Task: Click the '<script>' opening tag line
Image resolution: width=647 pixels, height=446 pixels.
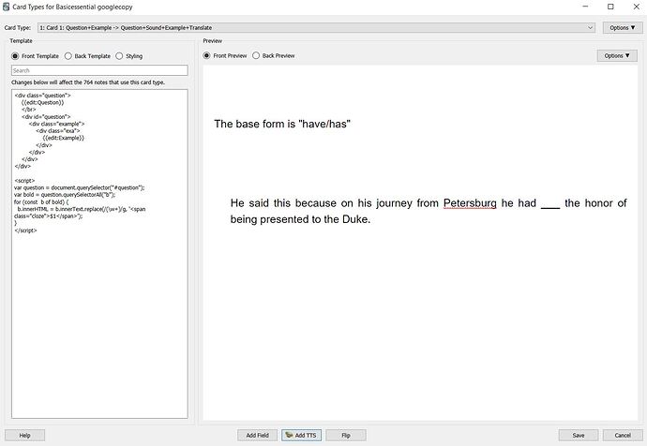Action: (x=24, y=181)
